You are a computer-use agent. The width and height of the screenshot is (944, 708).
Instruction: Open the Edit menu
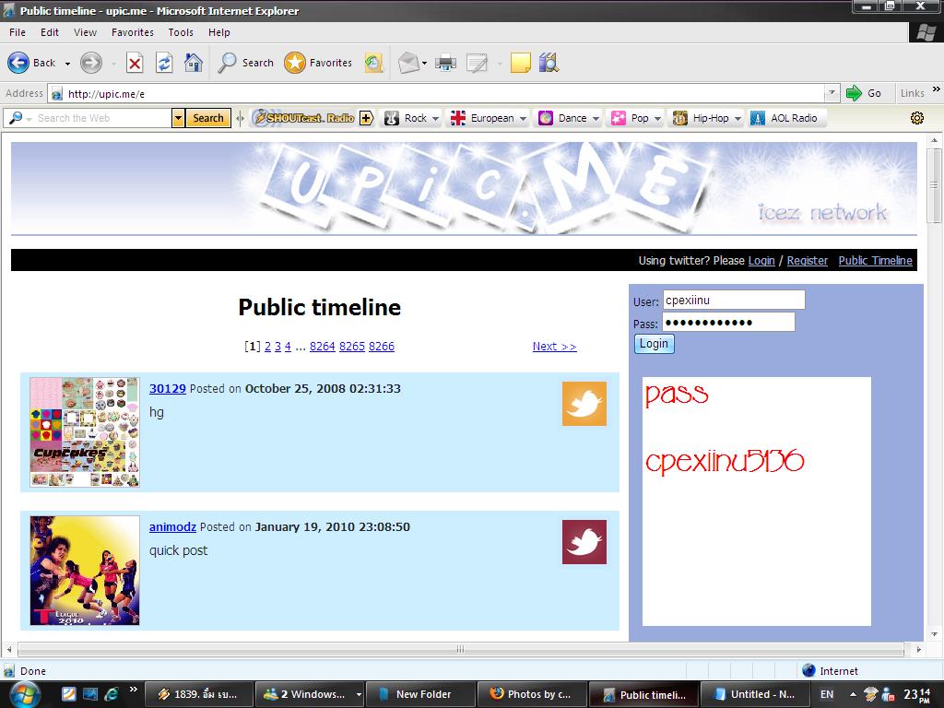[50, 32]
